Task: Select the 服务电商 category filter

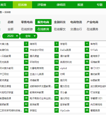Action: (43, 22)
